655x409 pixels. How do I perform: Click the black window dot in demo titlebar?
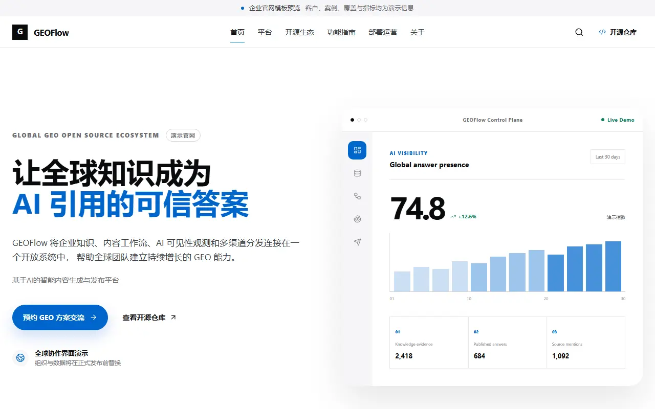coord(352,120)
